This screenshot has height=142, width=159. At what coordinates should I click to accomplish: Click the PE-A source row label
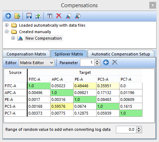tap(15, 99)
